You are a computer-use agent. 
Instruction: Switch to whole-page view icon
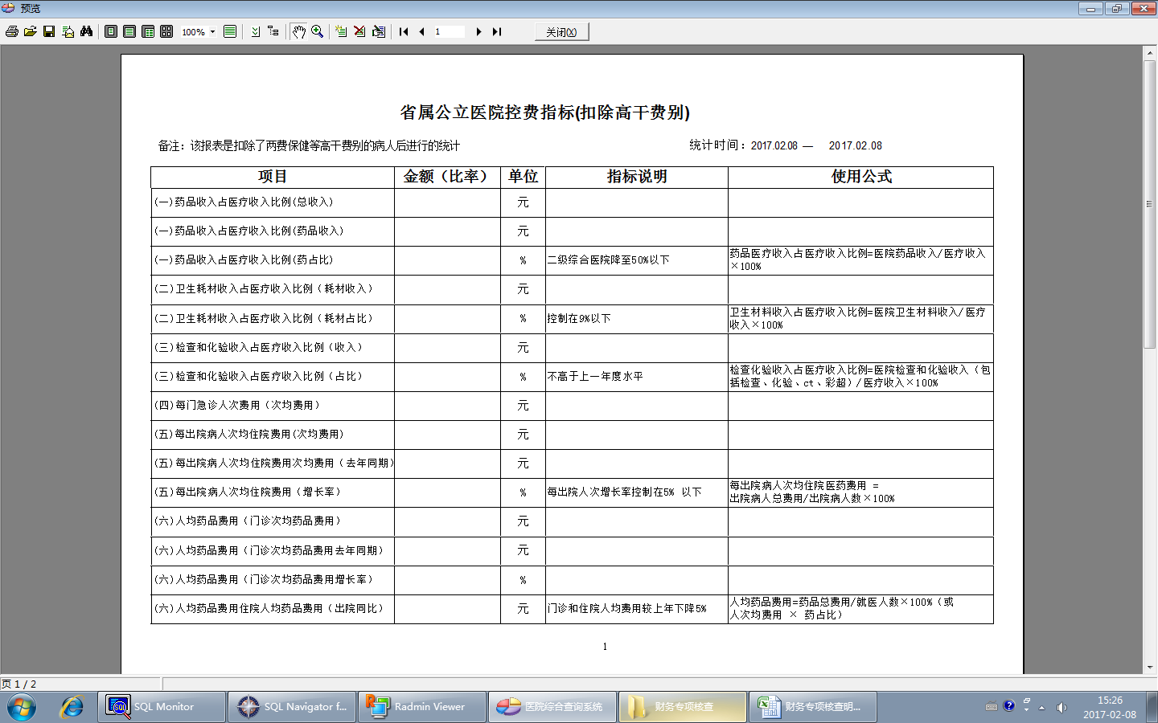[x=111, y=31]
